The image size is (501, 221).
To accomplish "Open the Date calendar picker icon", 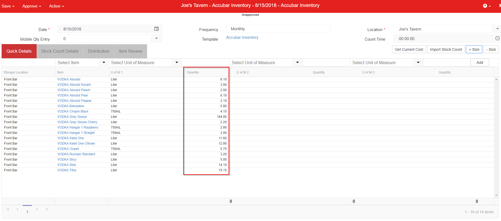I will click(x=156, y=29).
